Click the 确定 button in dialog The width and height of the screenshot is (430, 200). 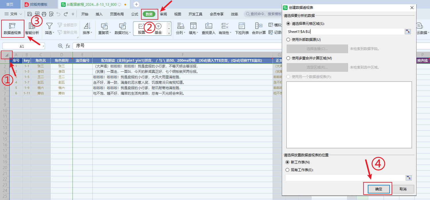click(x=378, y=189)
